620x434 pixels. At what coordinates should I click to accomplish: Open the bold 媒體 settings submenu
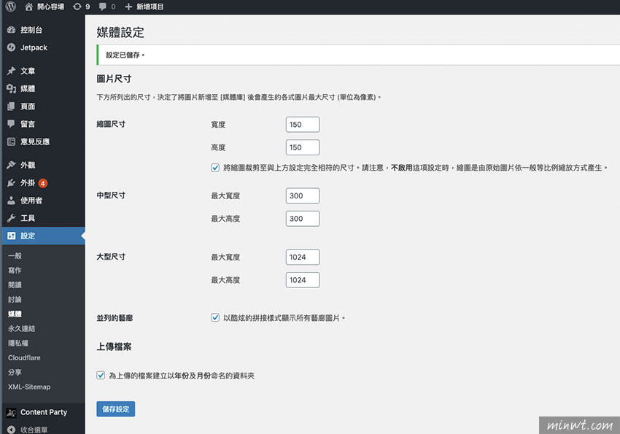15,314
